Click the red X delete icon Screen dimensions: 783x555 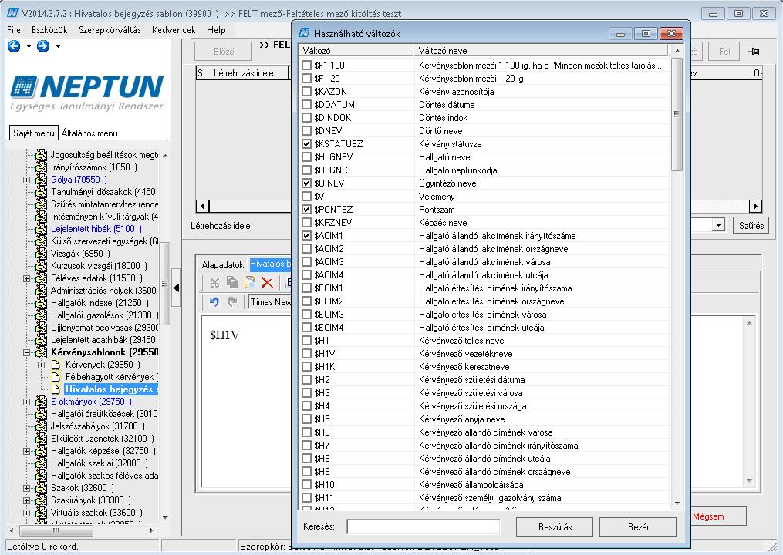point(267,283)
